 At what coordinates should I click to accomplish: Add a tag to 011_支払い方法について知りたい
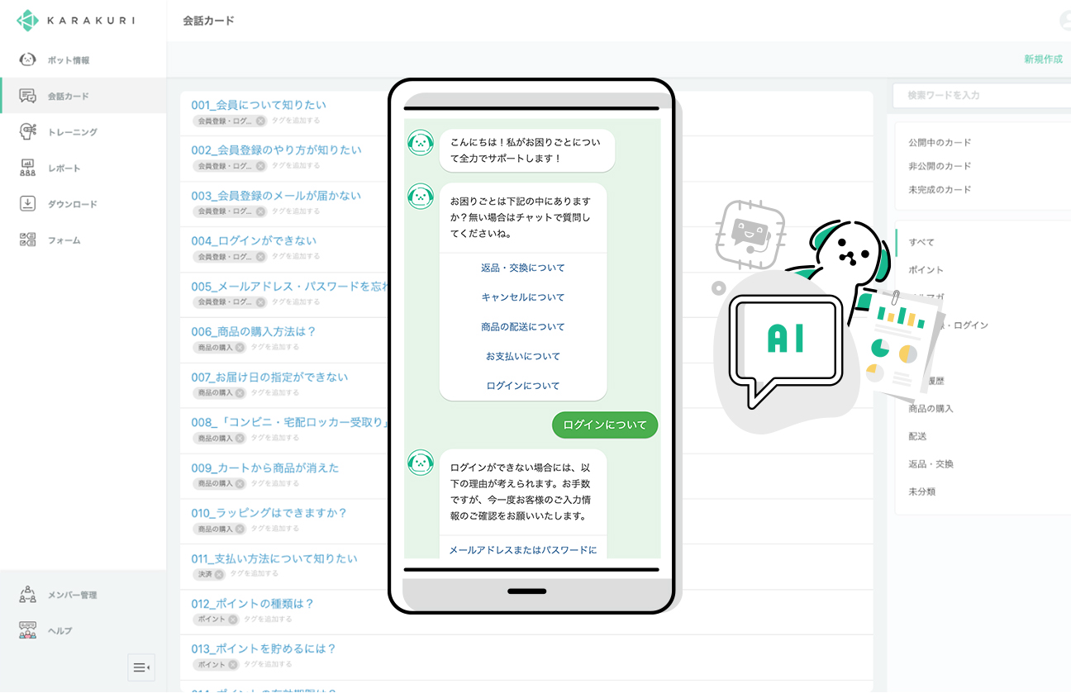click(x=254, y=574)
